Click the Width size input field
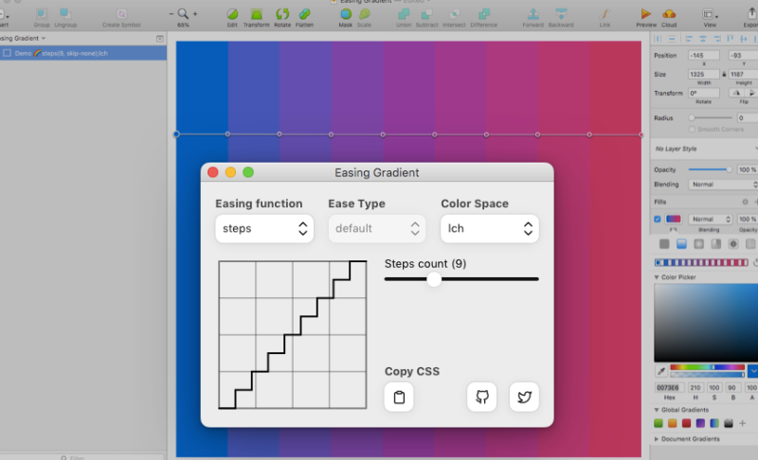Viewport: 758px width, 460px height. tap(704, 75)
